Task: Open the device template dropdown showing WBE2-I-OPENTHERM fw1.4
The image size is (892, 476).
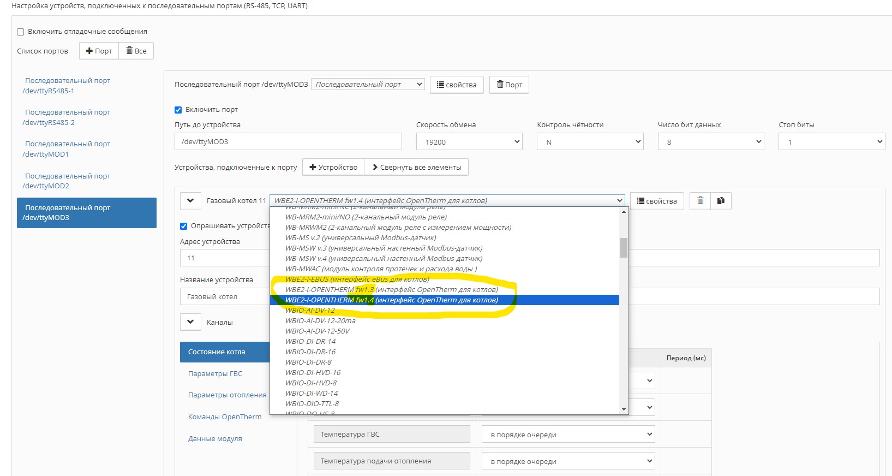Action: [447, 200]
